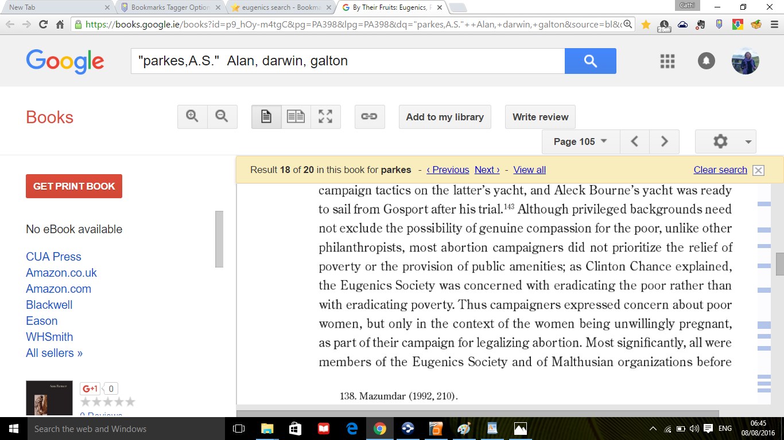Open the browser home page
Screen dimensions: 784x440
point(60,25)
